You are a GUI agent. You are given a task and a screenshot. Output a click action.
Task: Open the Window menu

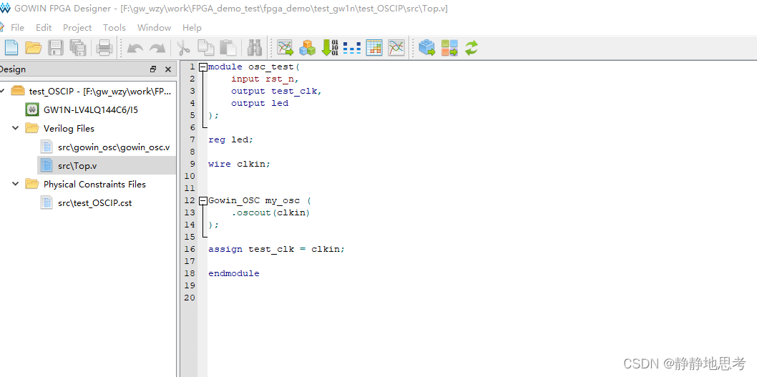[154, 27]
